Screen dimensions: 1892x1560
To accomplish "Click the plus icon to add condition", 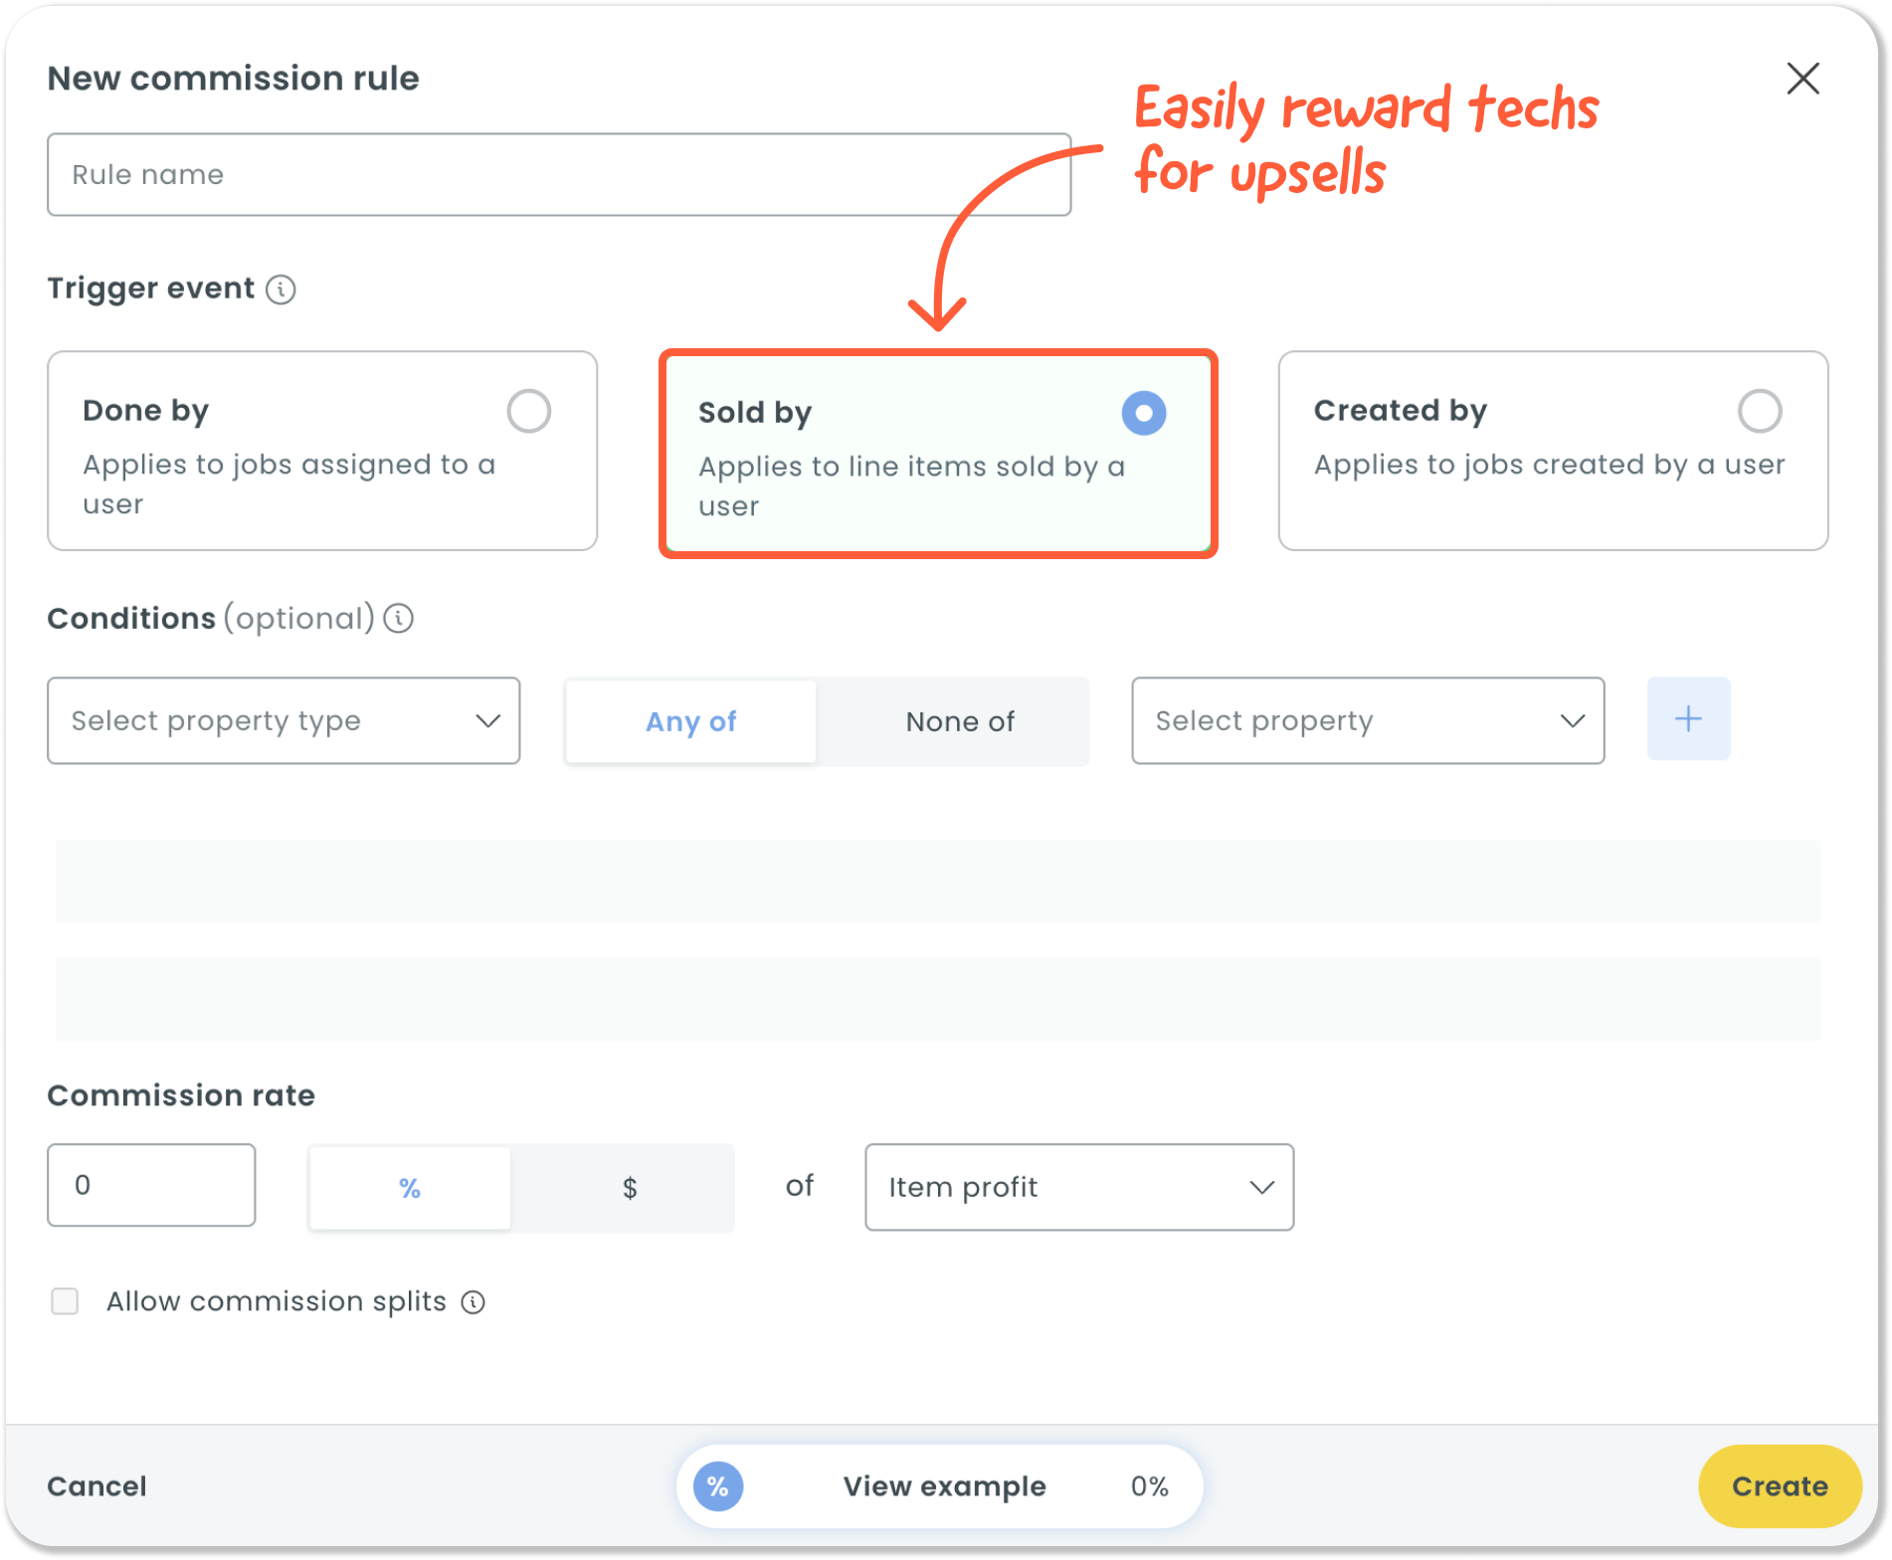I will (1688, 719).
